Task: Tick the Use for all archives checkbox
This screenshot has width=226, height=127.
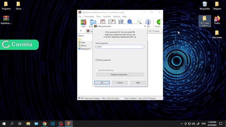Action: 97,70
